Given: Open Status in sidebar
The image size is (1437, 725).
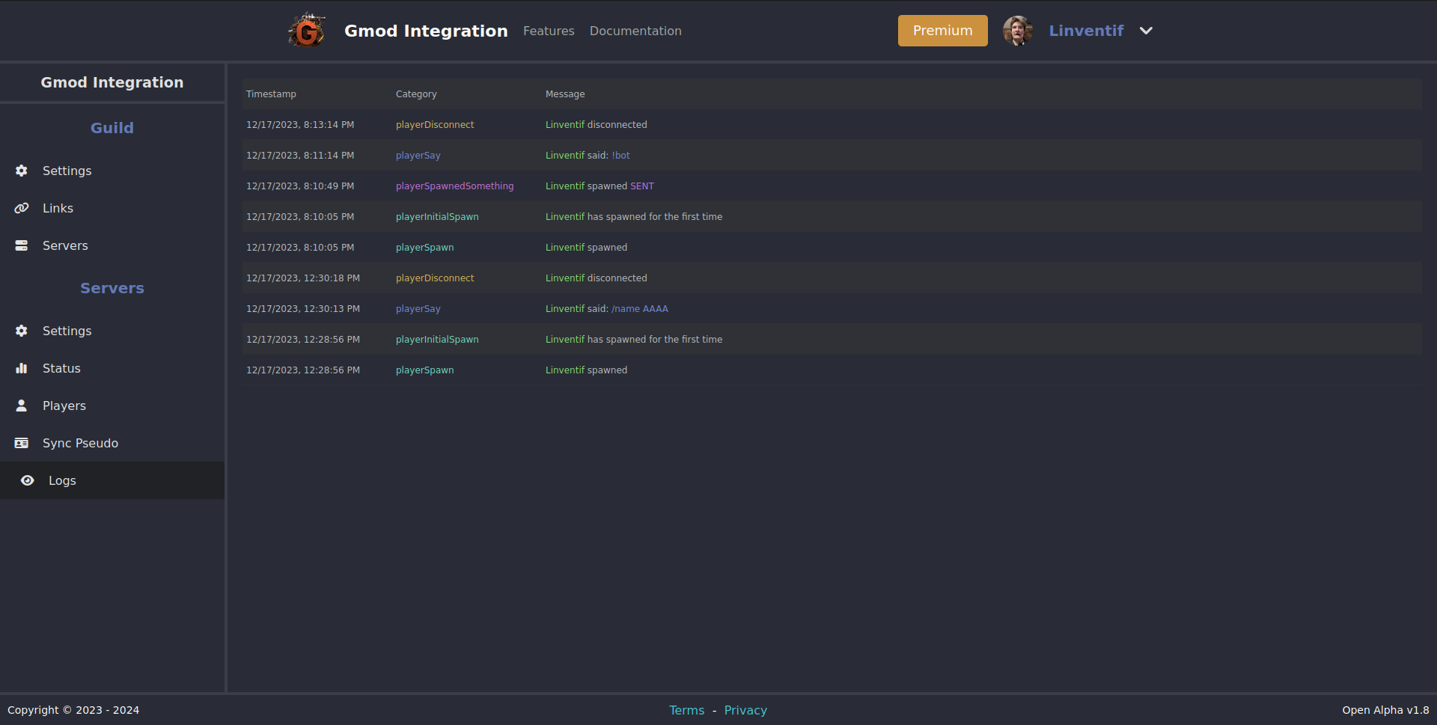Looking at the screenshot, I should (112, 368).
